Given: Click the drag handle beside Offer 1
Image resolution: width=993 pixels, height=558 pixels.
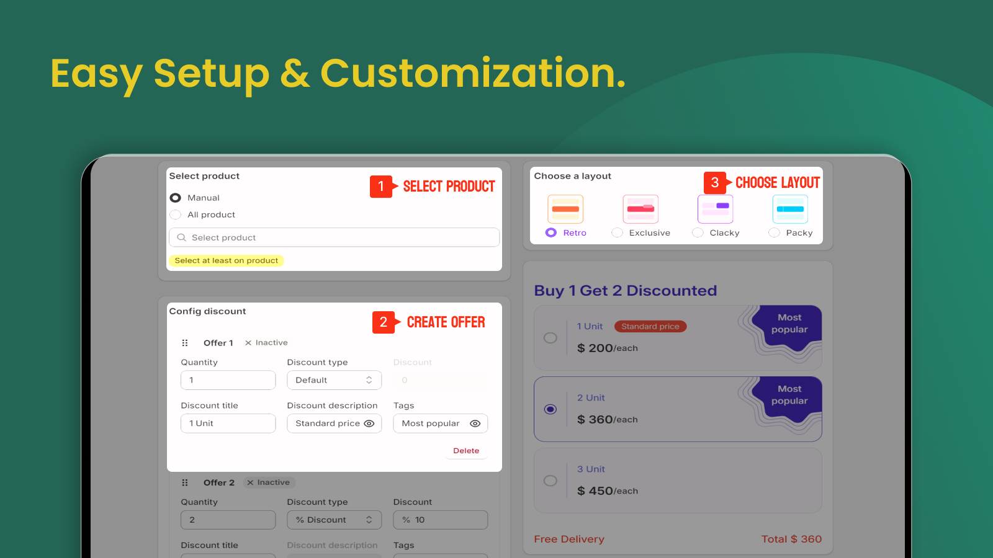Looking at the screenshot, I should tap(184, 342).
